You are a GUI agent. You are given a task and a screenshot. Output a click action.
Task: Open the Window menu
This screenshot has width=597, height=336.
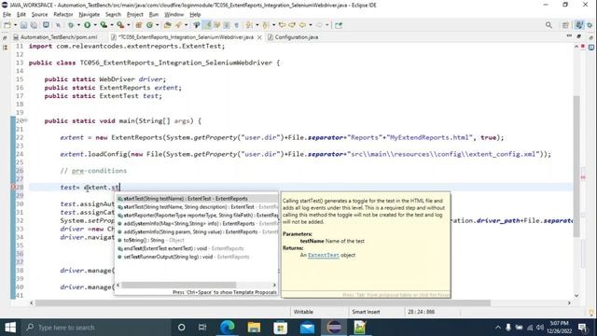click(174, 15)
